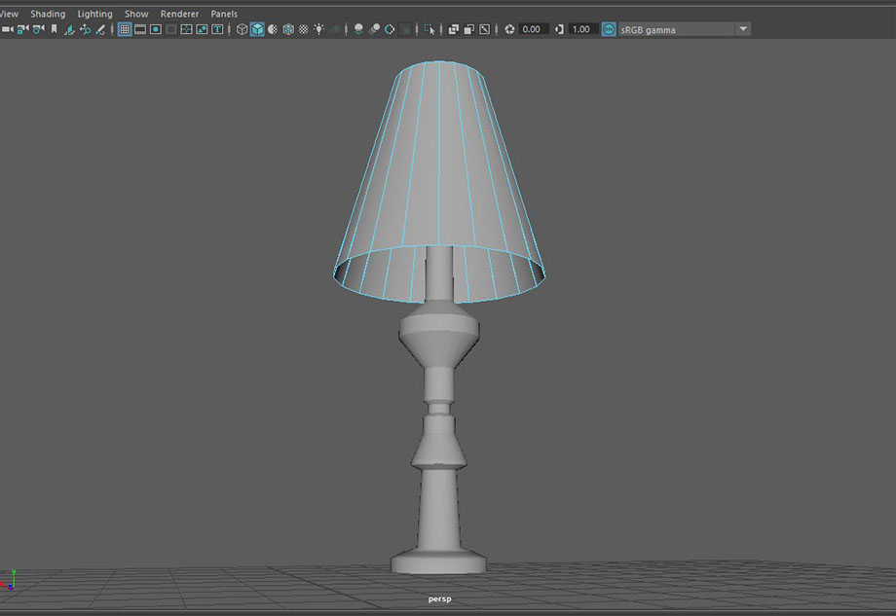This screenshot has height=616, width=896.
Task: Click the lamp shade in the viewport
Action: (438, 165)
